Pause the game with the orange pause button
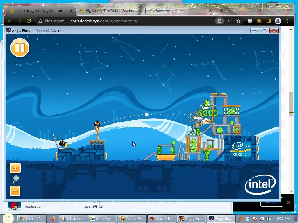The image size is (298, 223). click(20, 48)
